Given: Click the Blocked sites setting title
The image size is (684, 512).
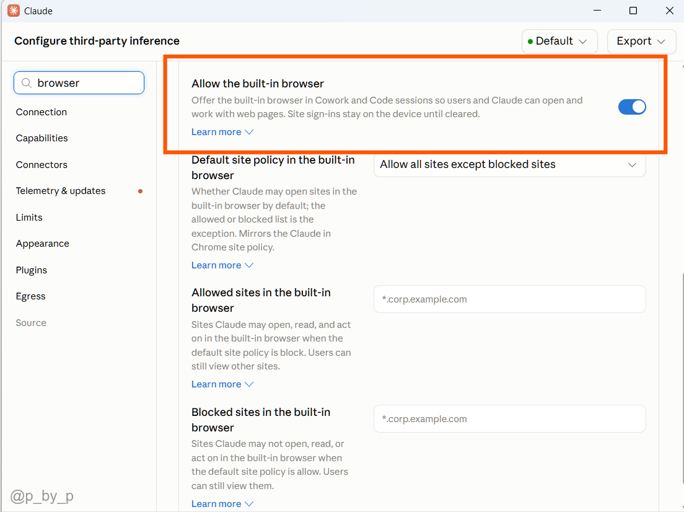Looking at the screenshot, I should pos(261,420).
